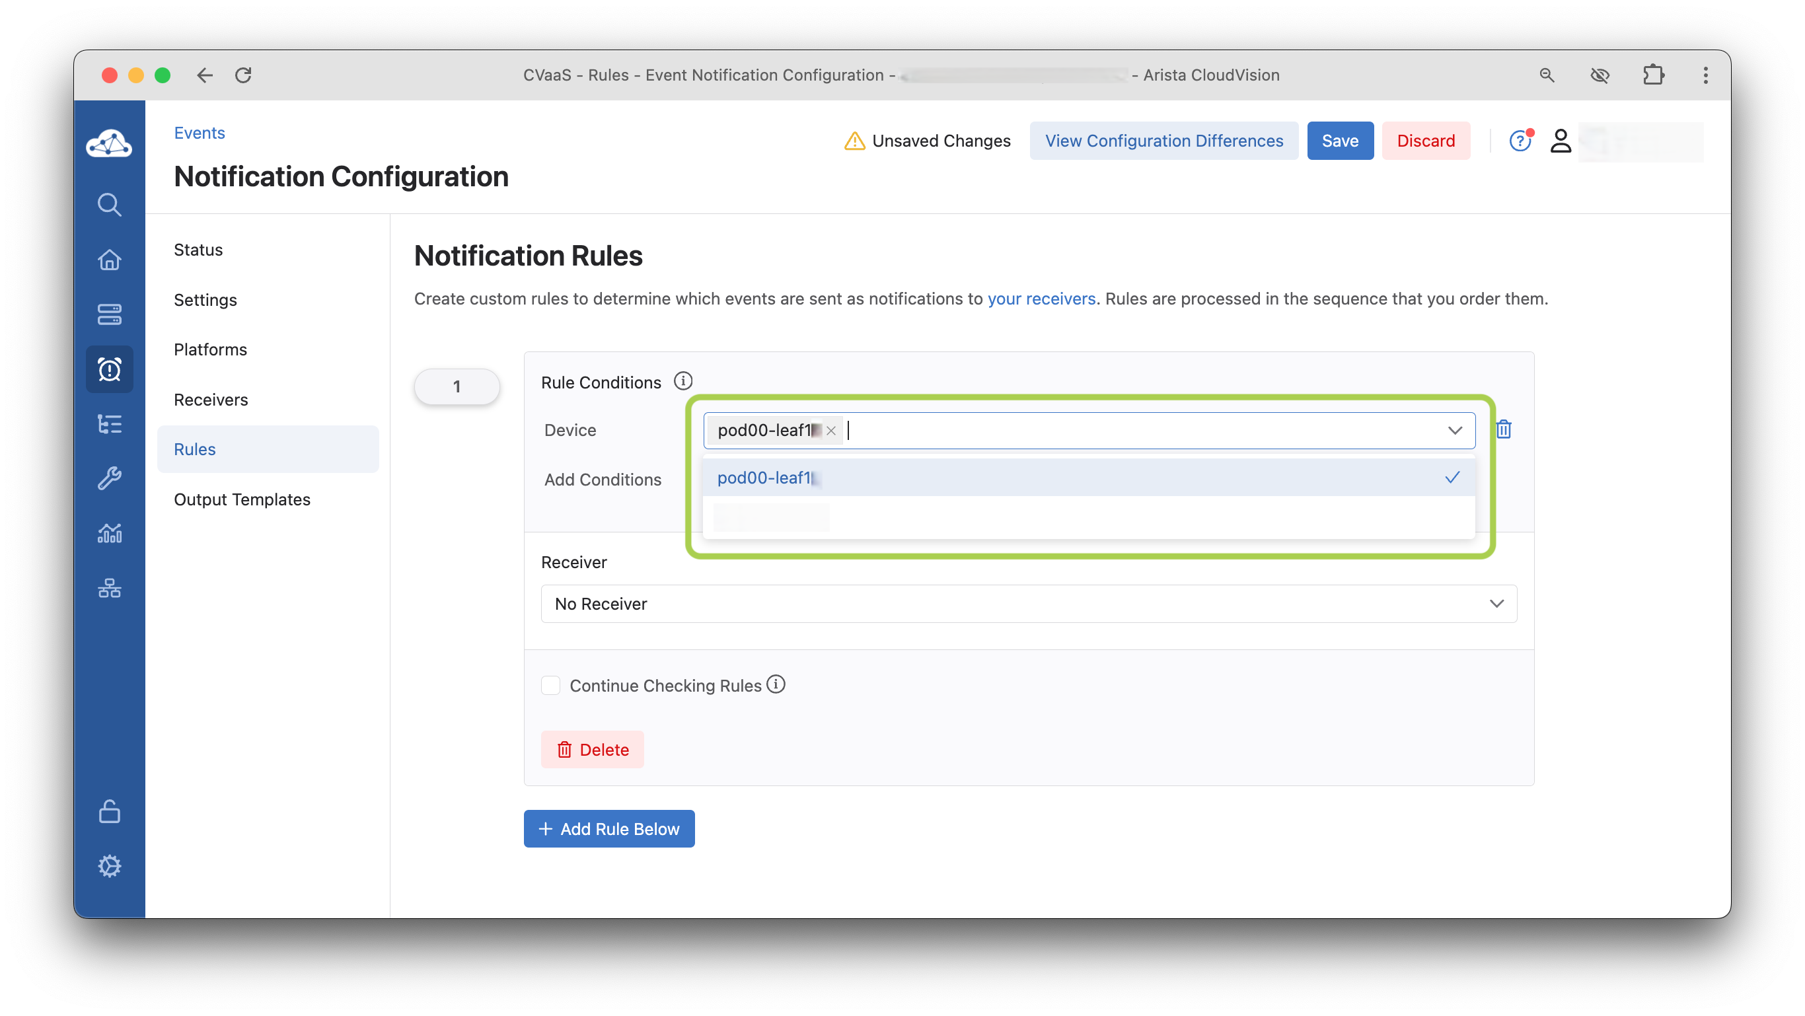The width and height of the screenshot is (1805, 1016).
Task: Open the metrics chart icon in sidebar
Action: (109, 534)
